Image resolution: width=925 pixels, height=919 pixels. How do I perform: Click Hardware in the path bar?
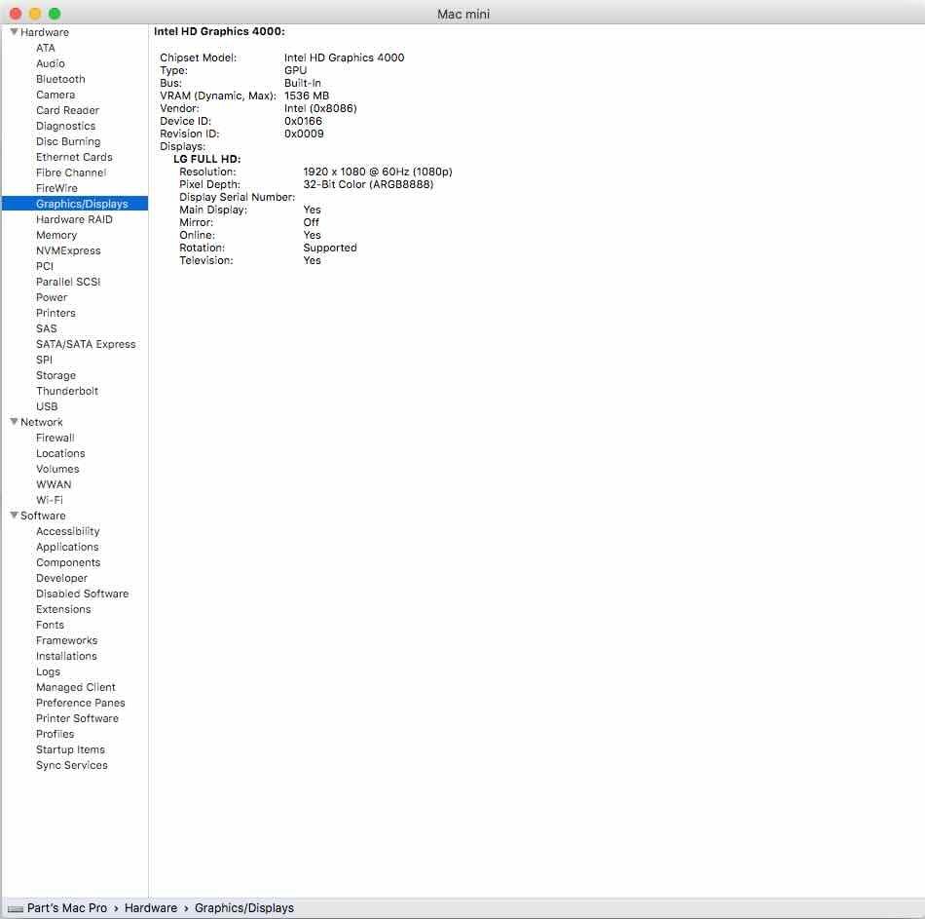pos(150,908)
